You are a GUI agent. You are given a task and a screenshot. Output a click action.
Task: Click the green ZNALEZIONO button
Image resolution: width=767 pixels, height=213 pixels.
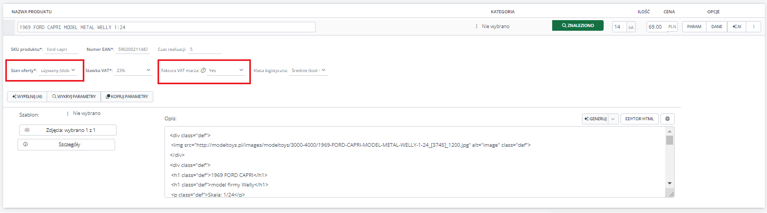[x=578, y=26]
